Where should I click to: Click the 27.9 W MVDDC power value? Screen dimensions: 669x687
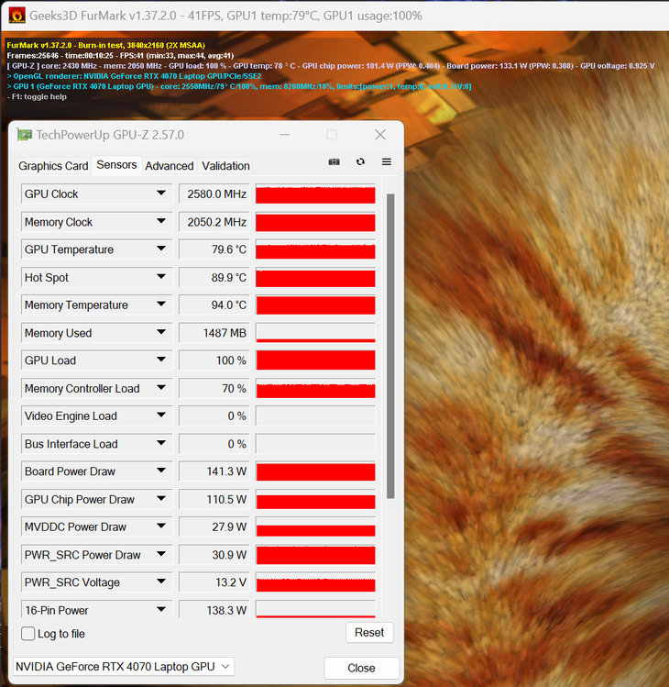tap(214, 526)
